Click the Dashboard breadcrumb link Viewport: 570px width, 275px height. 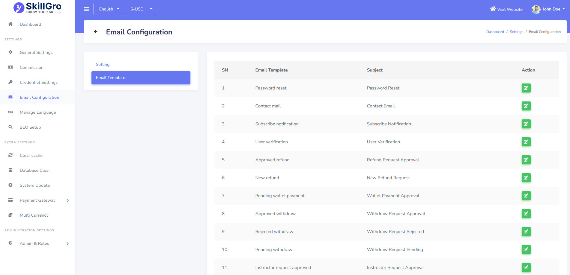pos(495,32)
